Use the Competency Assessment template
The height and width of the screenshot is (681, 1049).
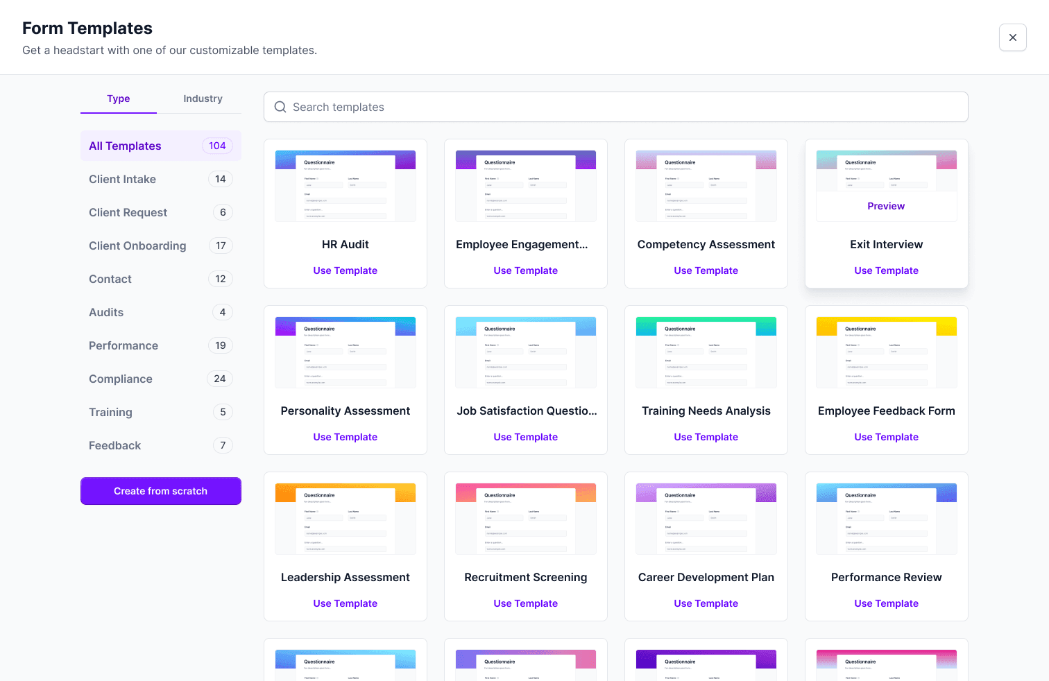pos(706,270)
